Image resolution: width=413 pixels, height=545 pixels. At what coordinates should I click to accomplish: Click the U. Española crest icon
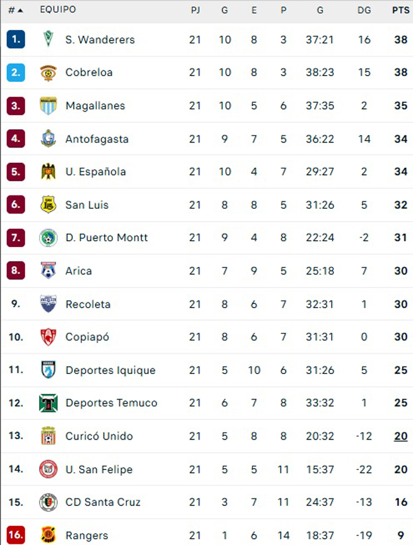[x=48, y=172]
